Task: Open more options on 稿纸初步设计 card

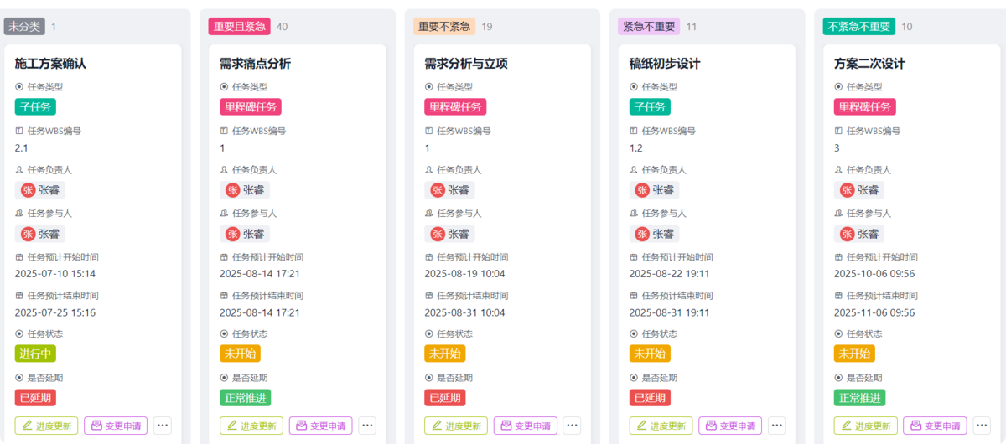Action: 777,426
